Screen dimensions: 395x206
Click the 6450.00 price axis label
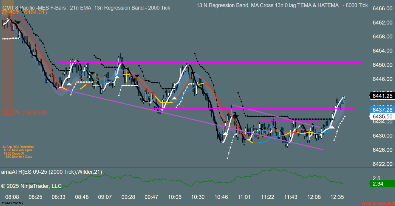pyautogui.click(x=382, y=65)
